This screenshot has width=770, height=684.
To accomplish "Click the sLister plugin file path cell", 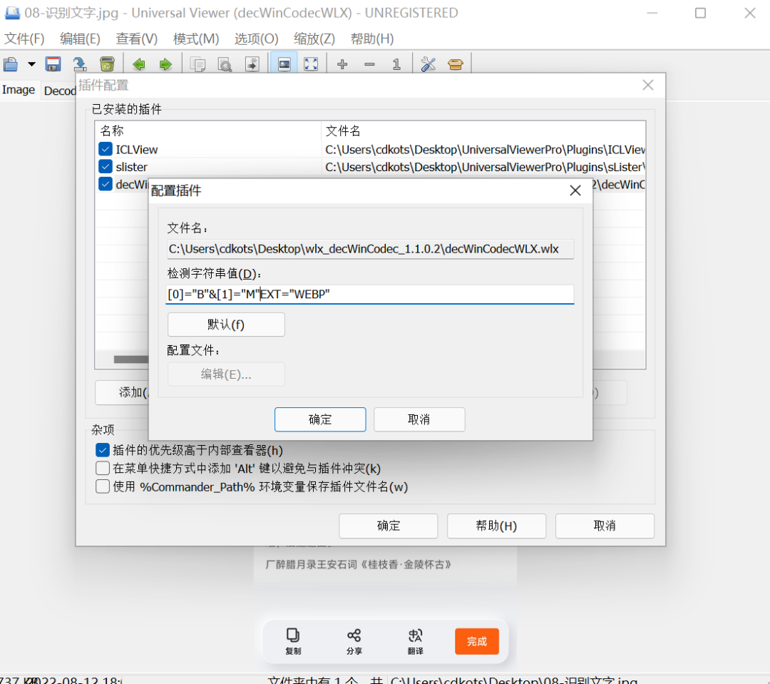I will click(x=484, y=167).
